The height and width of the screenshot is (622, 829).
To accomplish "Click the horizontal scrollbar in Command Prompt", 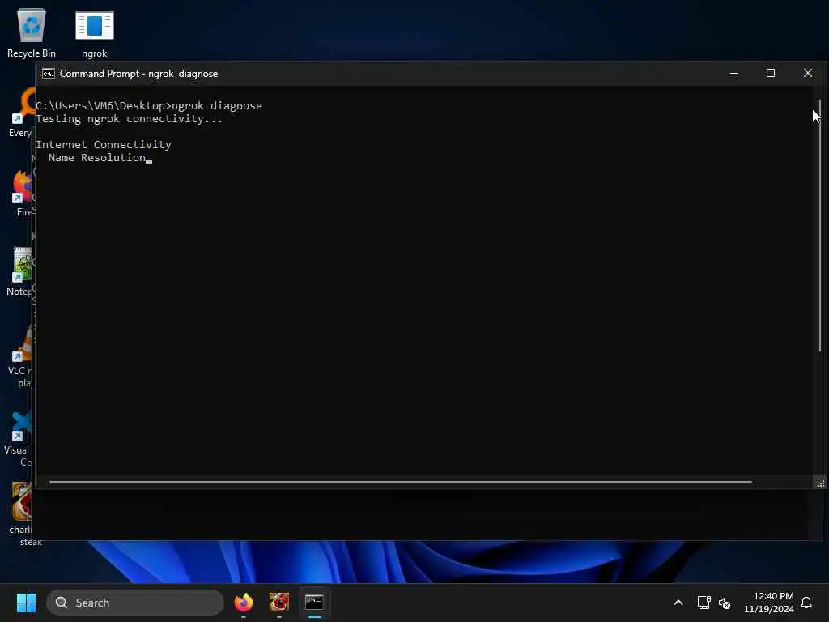I will point(400,482).
